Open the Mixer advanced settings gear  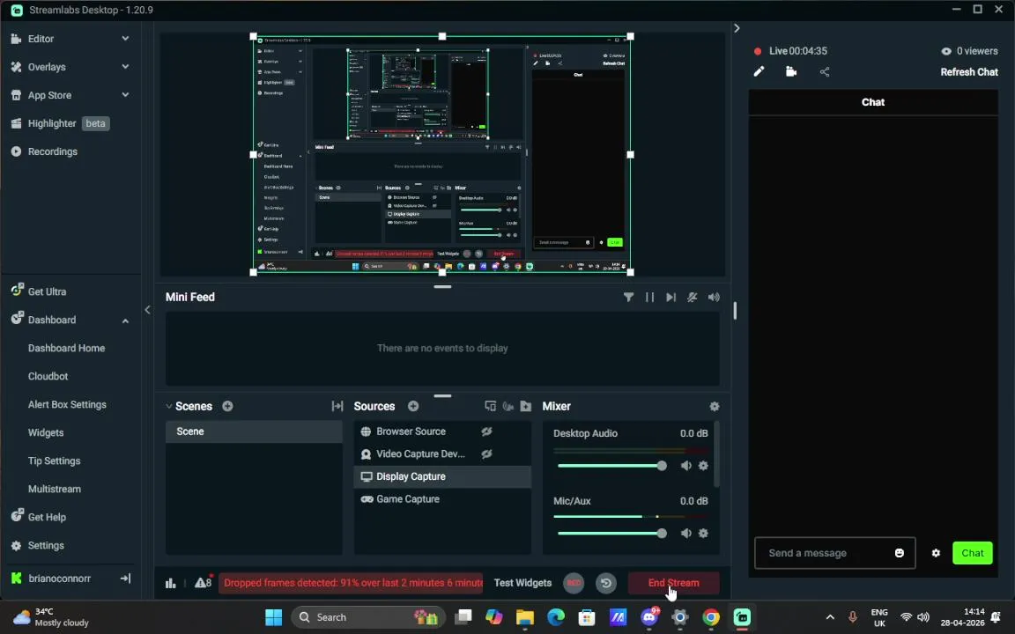tap(714, 406)
